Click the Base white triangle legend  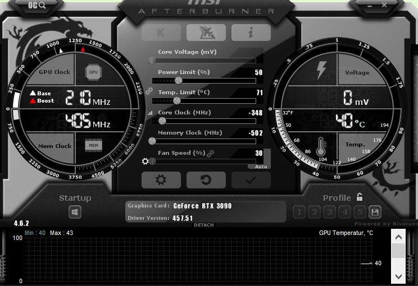[40, 93]
